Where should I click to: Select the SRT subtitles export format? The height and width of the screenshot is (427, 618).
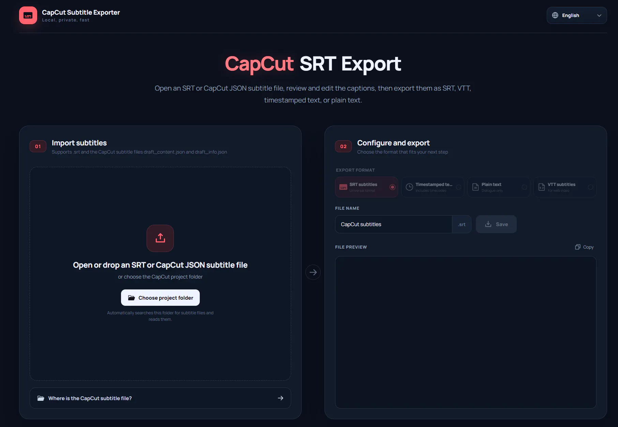coord(366,187)
